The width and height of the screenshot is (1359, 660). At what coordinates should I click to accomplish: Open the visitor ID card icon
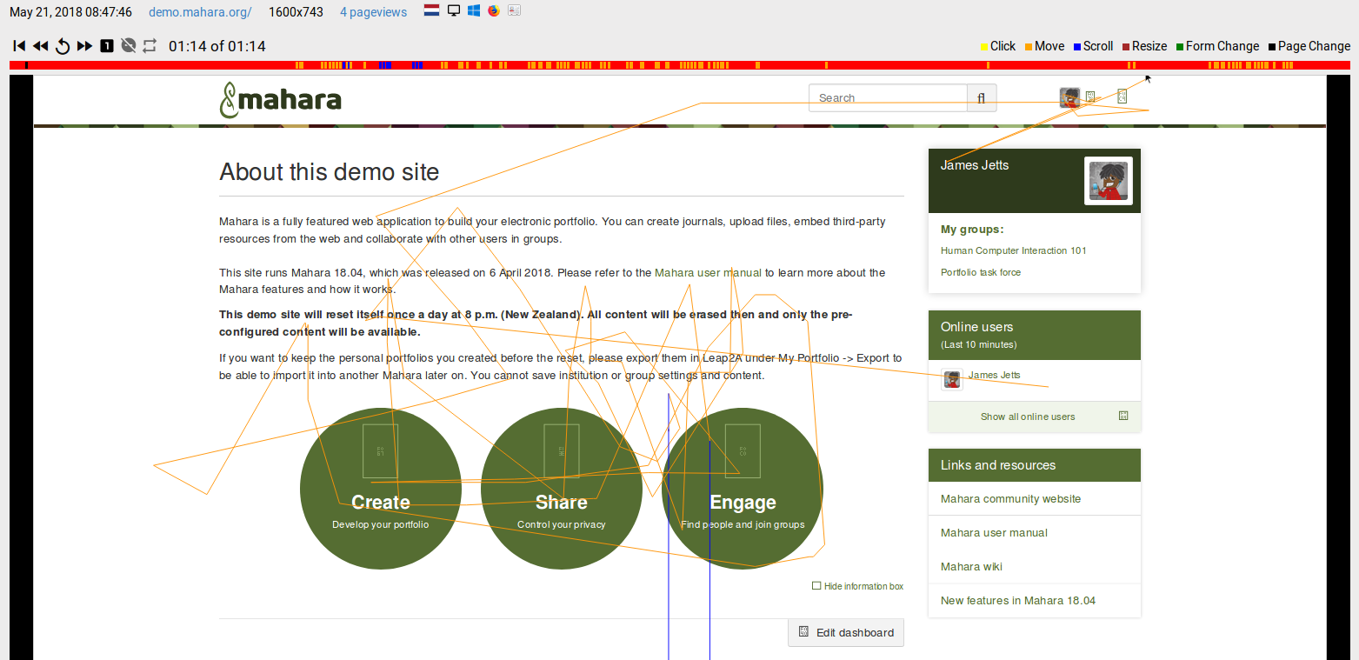(x=515, y=11)
